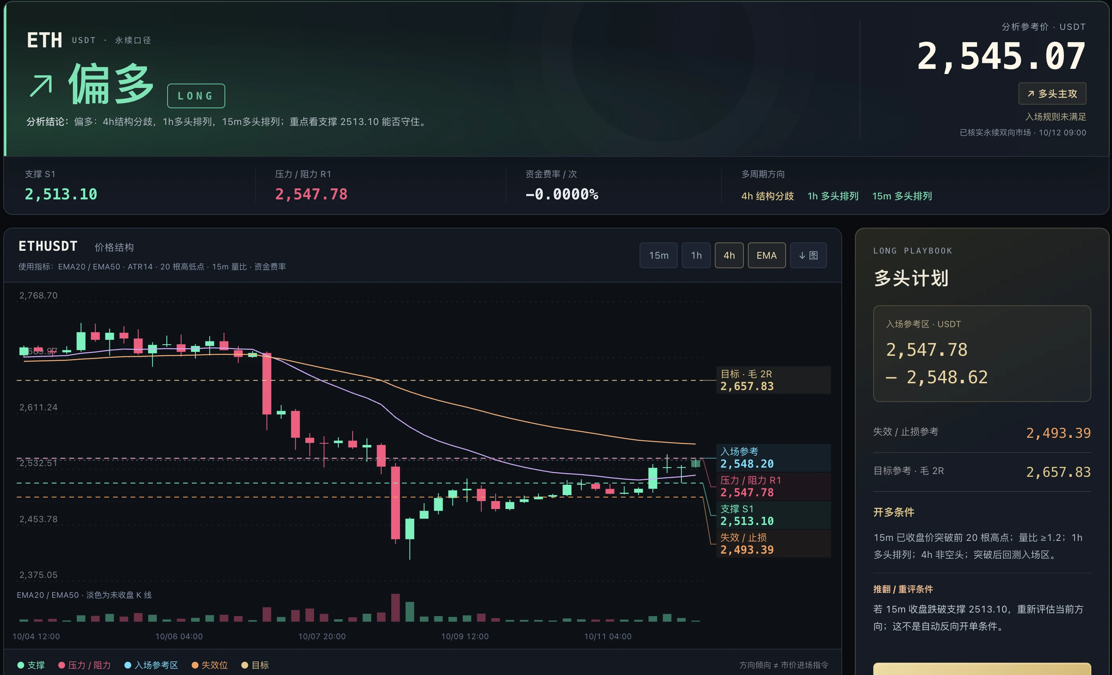
Task: Click the 方向倾向 ≠ 市价进场指令 footer note
Action: (x=783, y=665)
